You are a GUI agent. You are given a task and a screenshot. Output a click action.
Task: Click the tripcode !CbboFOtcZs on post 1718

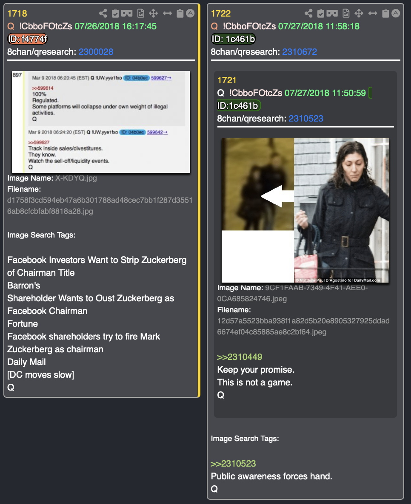click(x=46, y=26)
